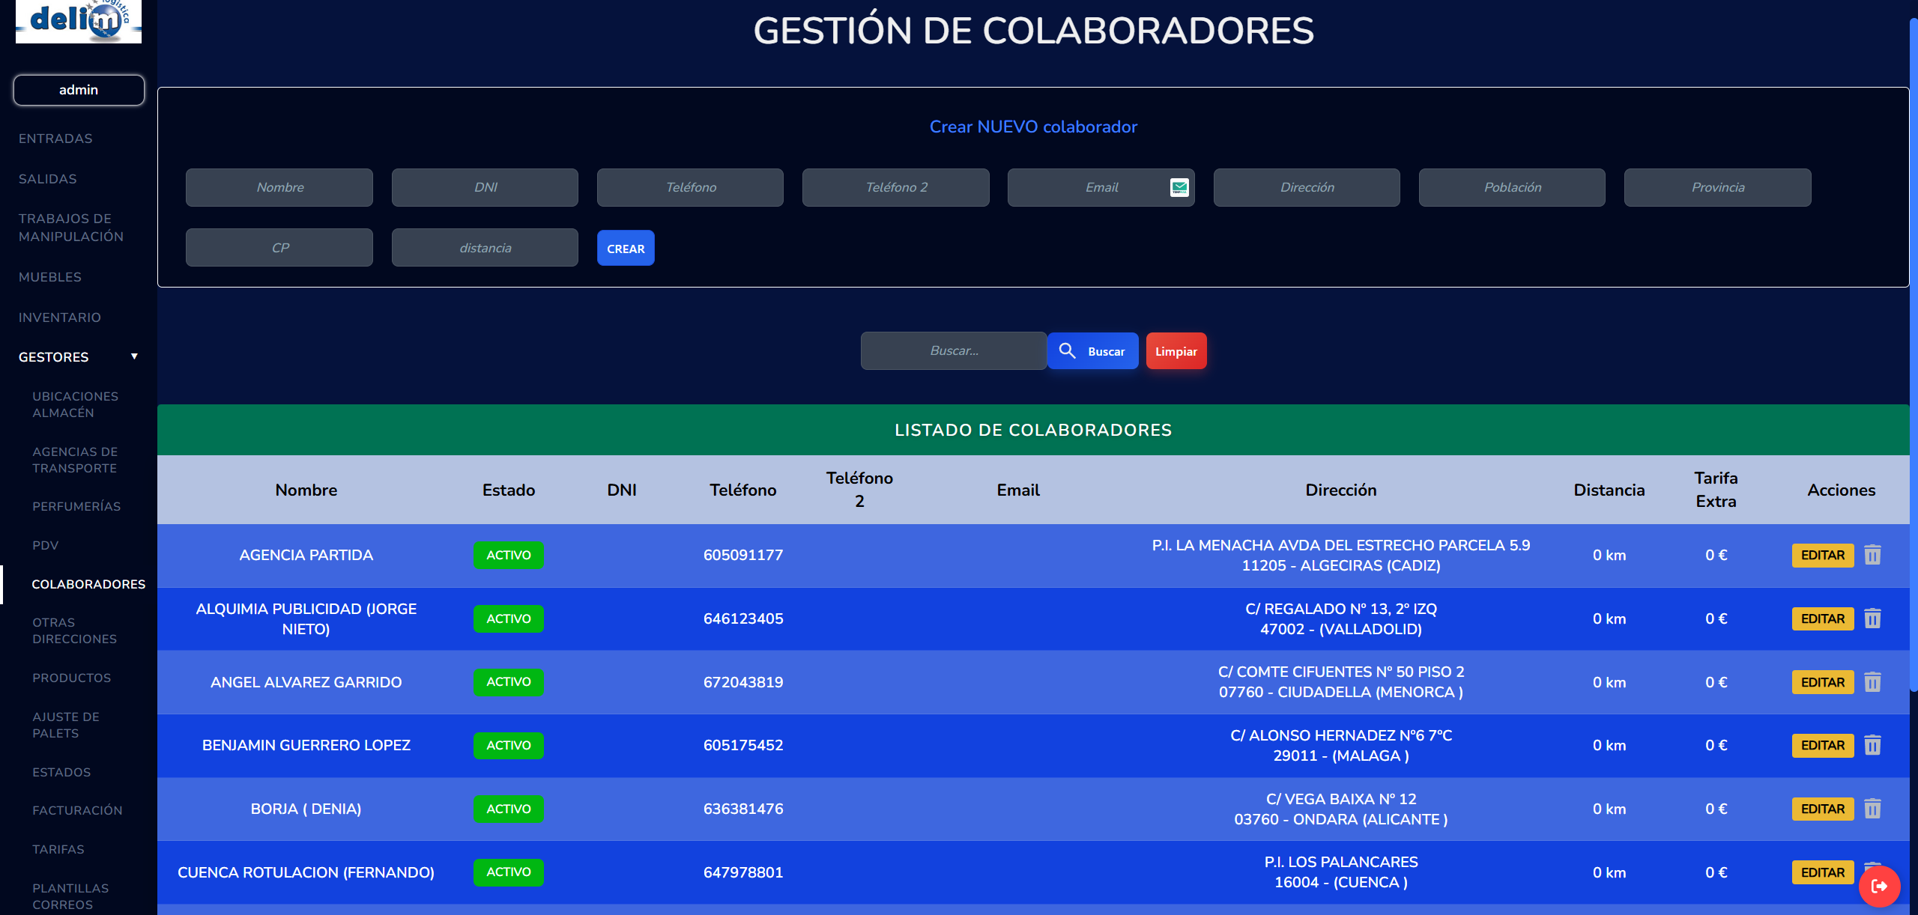The height and width of the screenshot is (915, 1918).
Task: Select COLABORADORES in the sidebar menu
Action: (88, 584)
